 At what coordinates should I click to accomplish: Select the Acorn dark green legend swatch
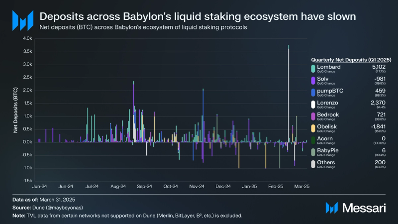313,140
